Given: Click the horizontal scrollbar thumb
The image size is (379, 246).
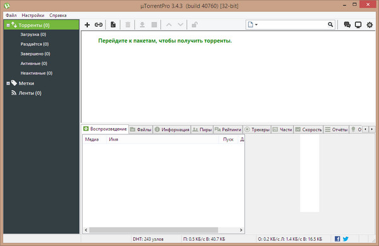Looking at the screenshot, I should click(153, 230).
